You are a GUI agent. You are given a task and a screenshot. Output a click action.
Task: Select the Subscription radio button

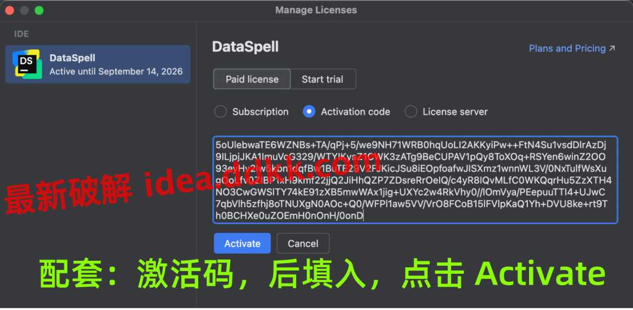220,111
